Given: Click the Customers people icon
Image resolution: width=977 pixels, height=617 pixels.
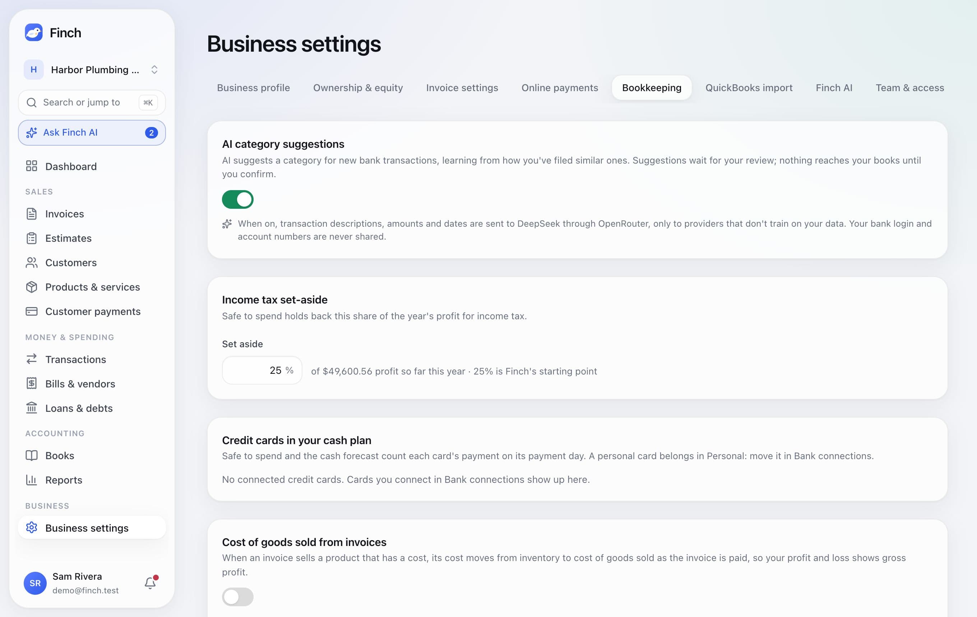Looking at the screenshot, I should click(x=31, y=263).
